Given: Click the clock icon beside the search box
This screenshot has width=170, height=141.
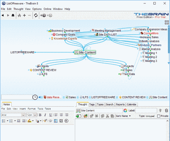Looking at the screenshot, I should click(35, 97).
